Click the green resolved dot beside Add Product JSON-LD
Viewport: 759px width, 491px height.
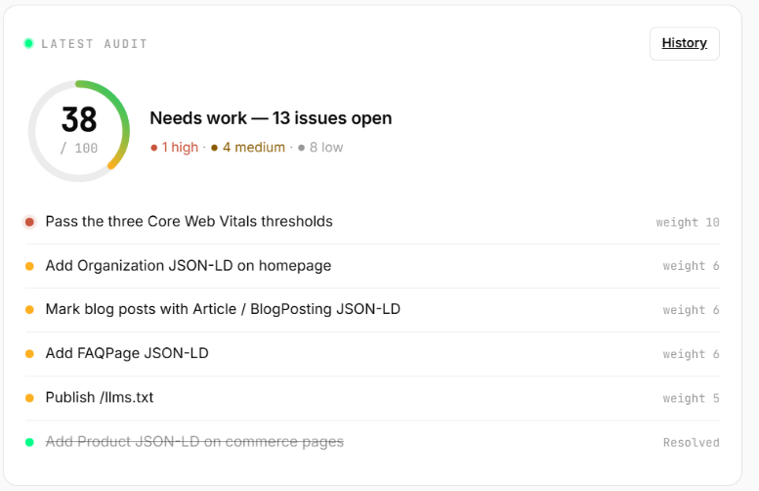click(x=29, y=442)
